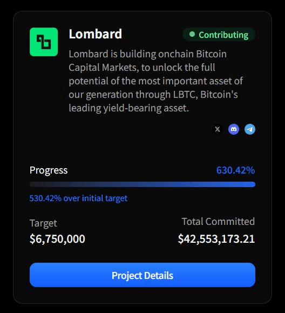Click the $6,750,000 target amount
The height and width of the screenshot is (313, 285).
(57, 239)
